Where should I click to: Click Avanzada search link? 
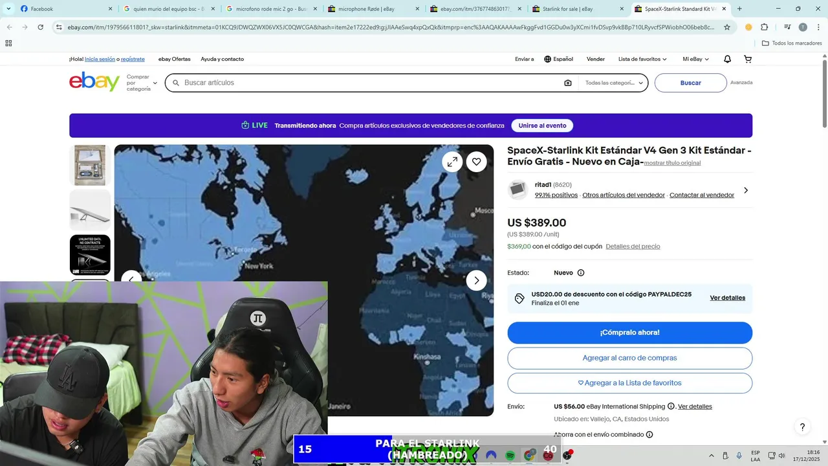click(x=741, y=83)
